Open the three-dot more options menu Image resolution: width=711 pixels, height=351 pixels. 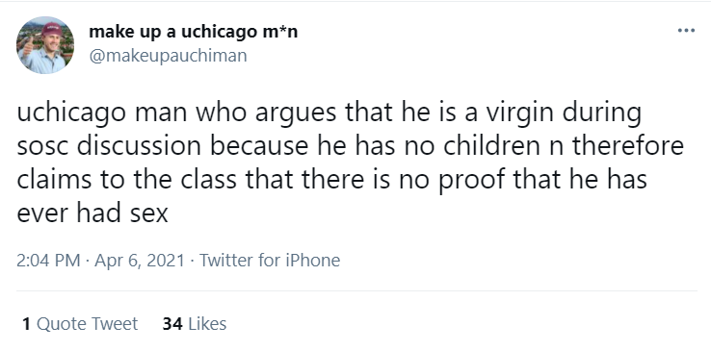[x=686, y=31]
